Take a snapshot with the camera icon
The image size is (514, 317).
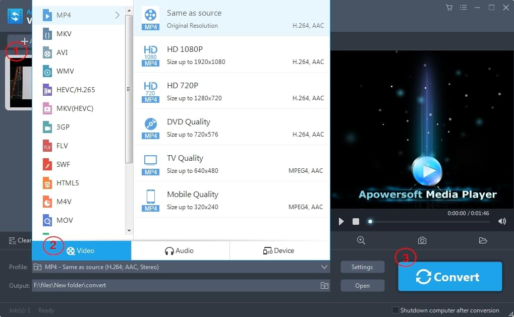422,240
